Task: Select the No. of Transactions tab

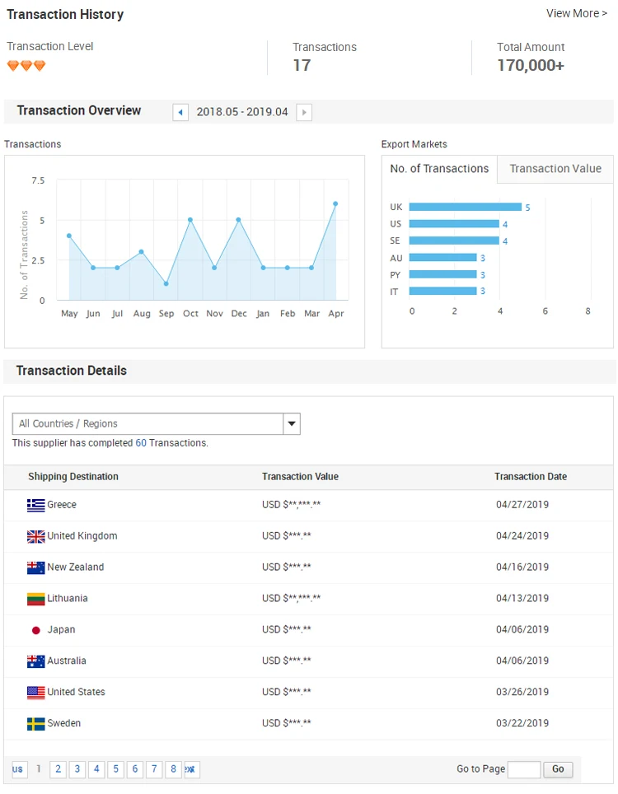Action: [439, 169]
